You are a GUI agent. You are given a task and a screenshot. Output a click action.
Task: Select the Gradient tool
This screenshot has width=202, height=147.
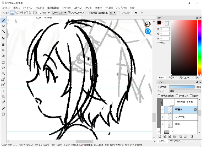click(3, 56)
